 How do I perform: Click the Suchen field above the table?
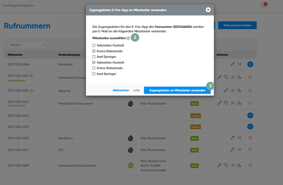coord(27,45)
